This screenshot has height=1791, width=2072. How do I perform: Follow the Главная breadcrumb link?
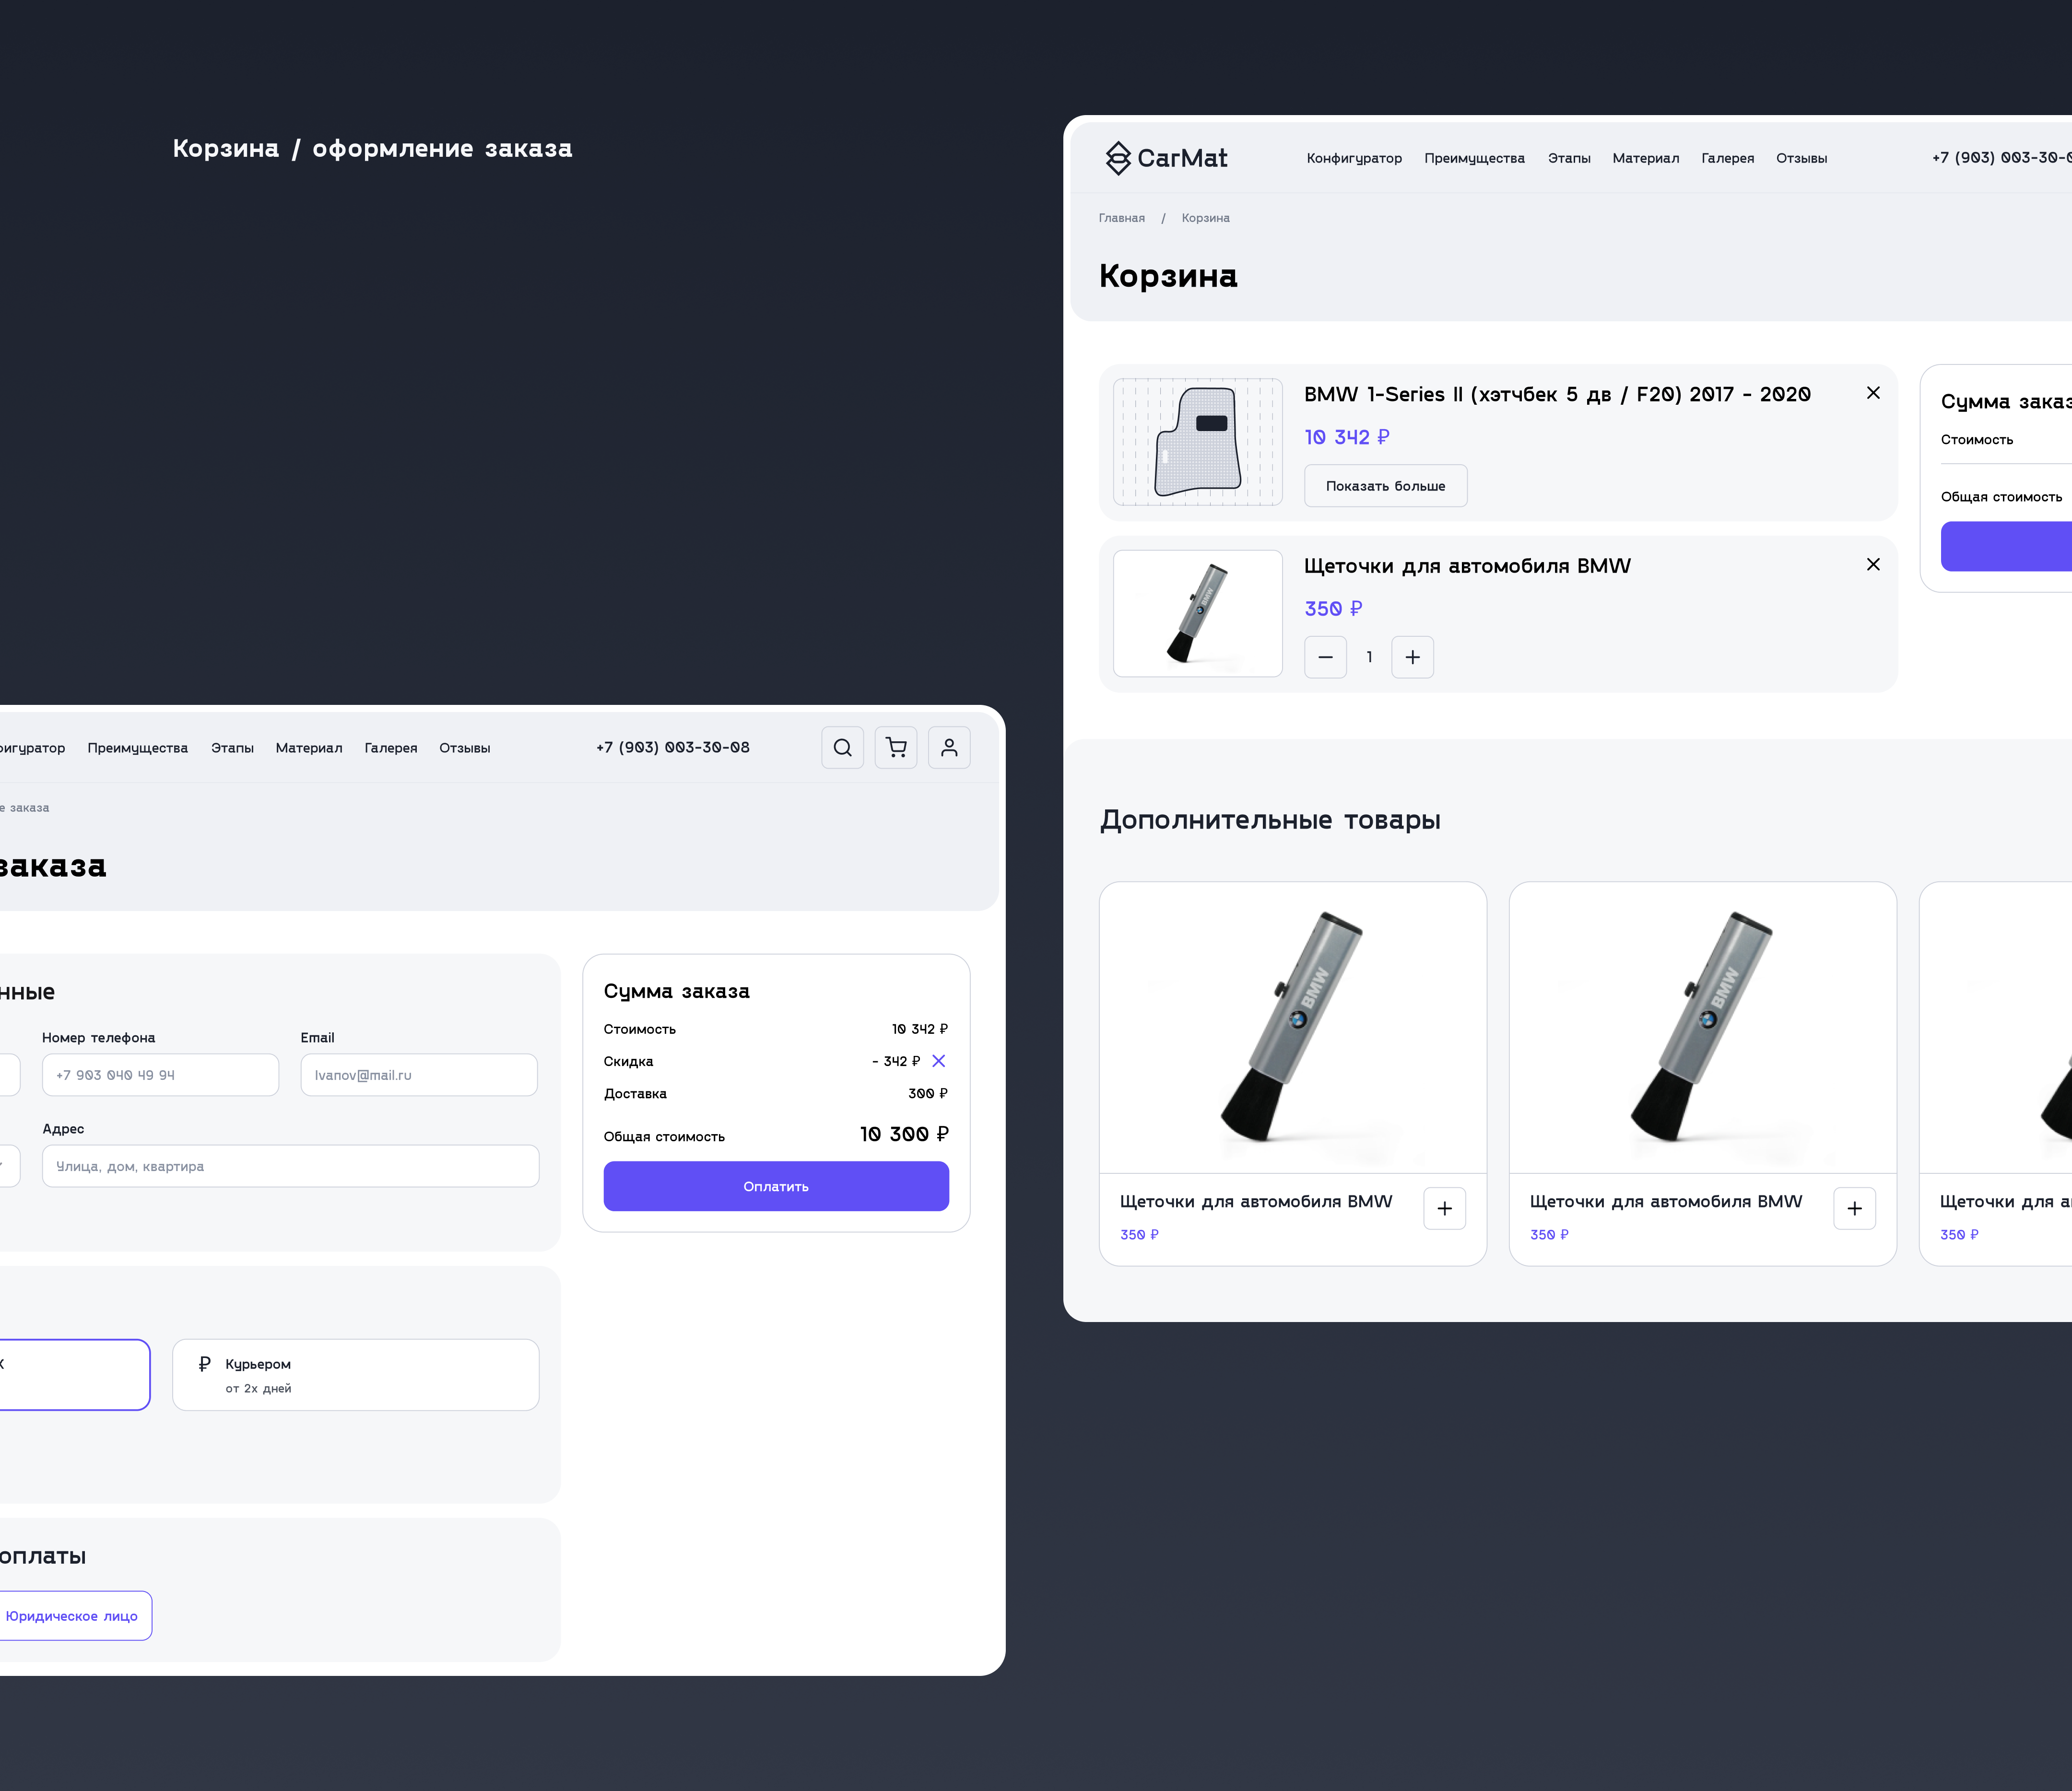coord(1121,218)
